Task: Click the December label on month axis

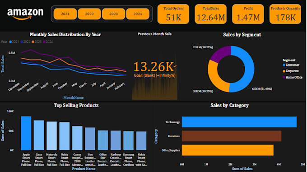Action: pos(14,87)
